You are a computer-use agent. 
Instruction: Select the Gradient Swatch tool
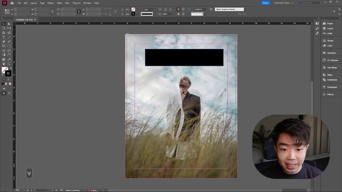pyautogui.click(x=4, y=55)
